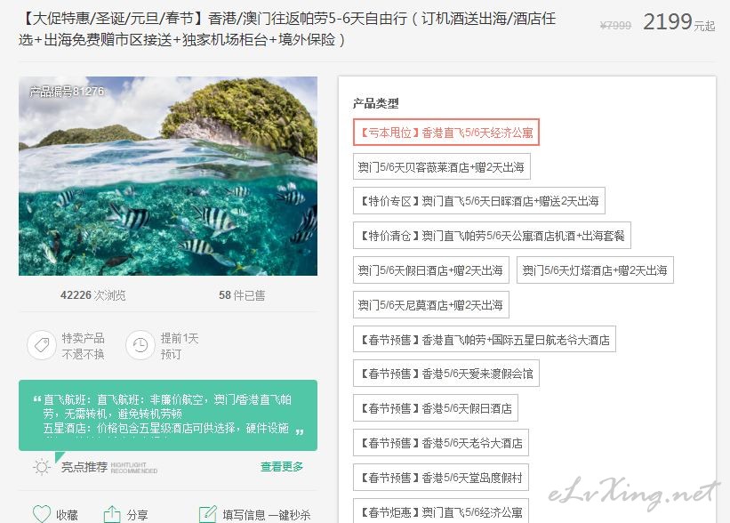Image resolution: width=730 pixels, height=523 pixels.
Task: Click the 2199 元起 price
Action: pos(678,22)
